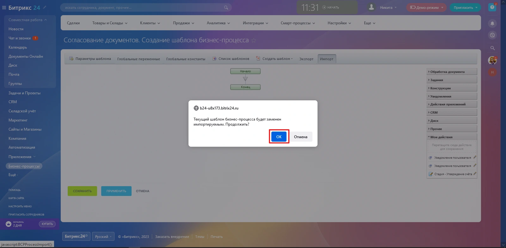Image resolution: width=506 pixels, height=248 pixels.
Task: Click the notifications bell icon
Action: click(492, 23)
